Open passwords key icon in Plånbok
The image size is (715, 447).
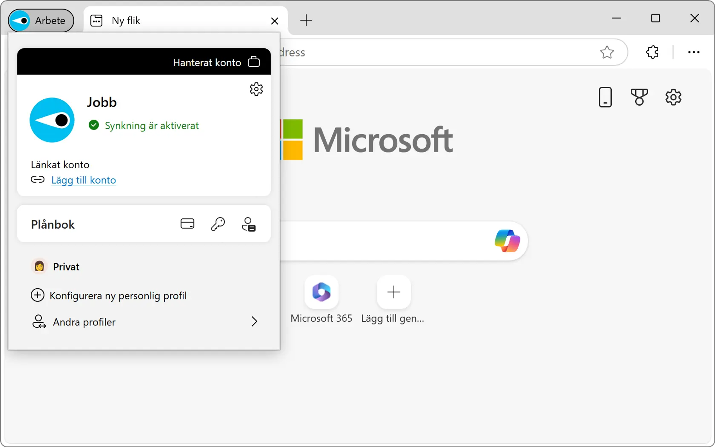(218, 224)
